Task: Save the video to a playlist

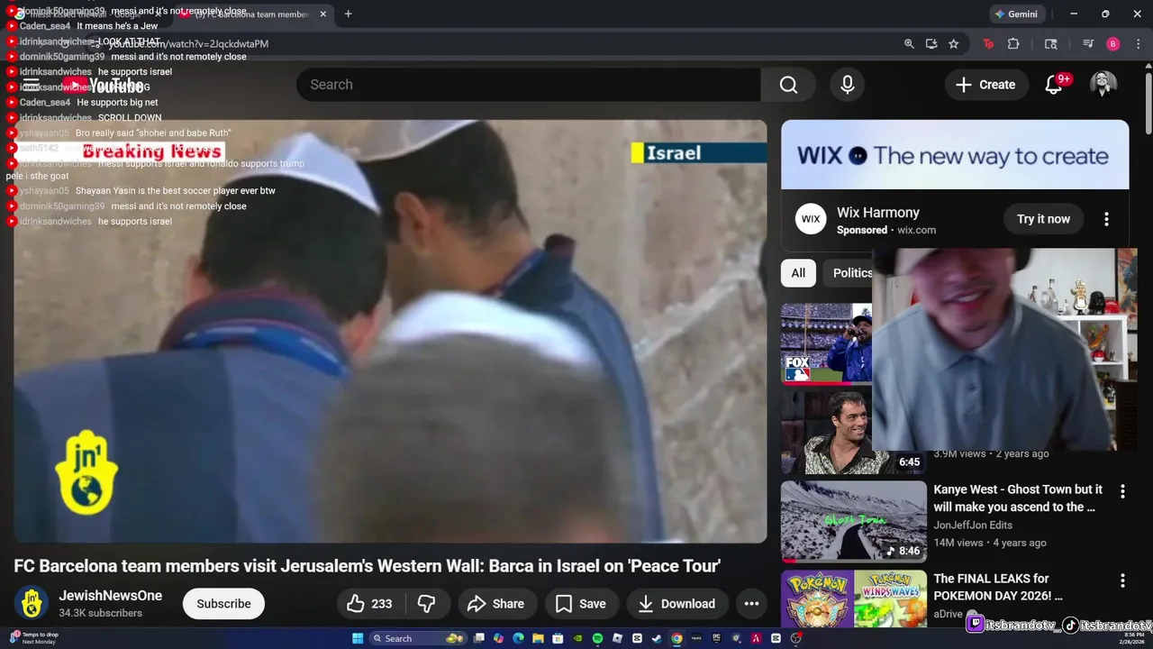Action: point(581,604)
